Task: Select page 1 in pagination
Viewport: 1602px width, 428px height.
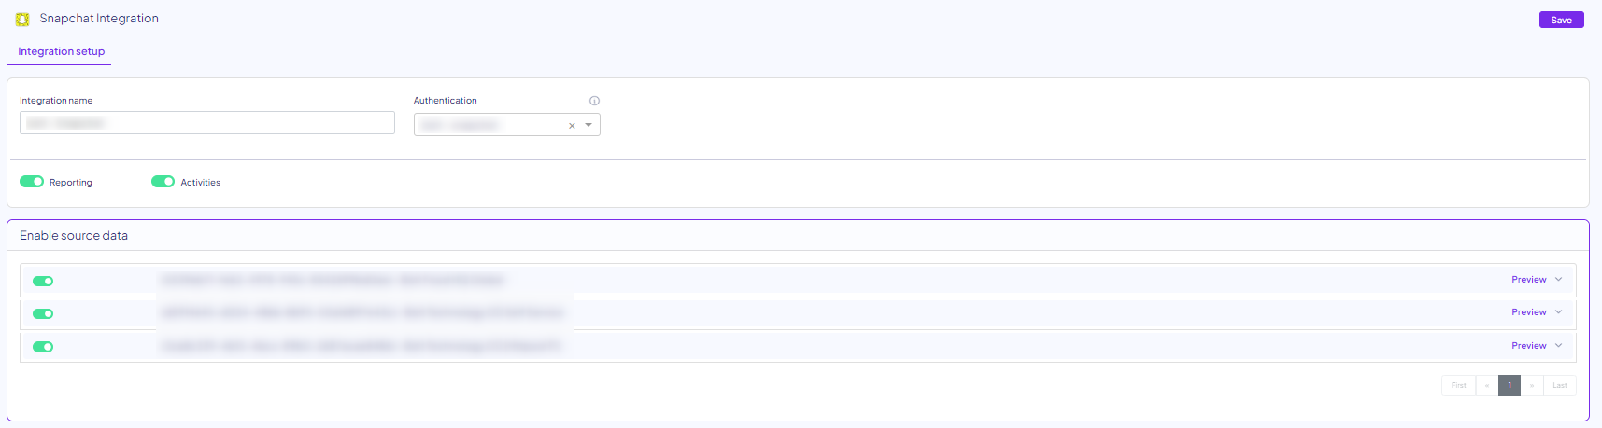Action: 1510,386
